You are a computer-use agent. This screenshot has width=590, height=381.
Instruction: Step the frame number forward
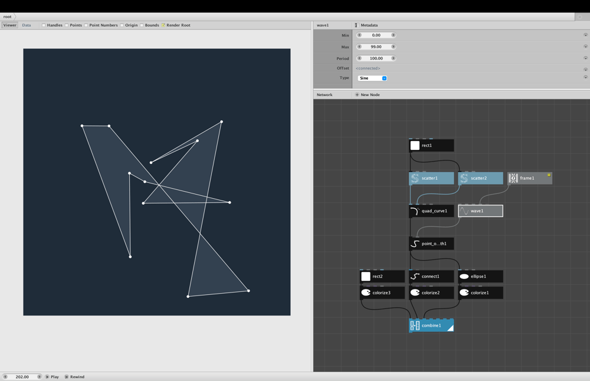[x=39, y=376]
